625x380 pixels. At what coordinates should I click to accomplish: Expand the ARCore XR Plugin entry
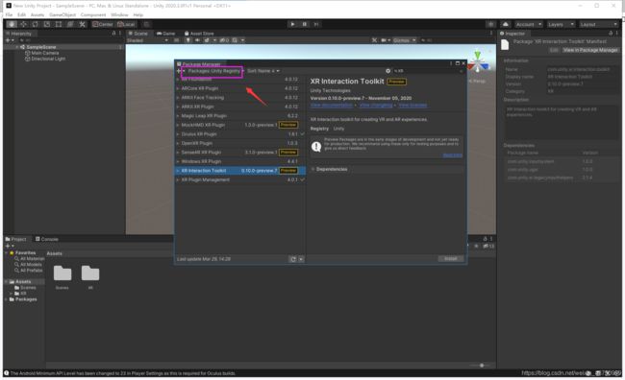pyautogui.click(x=178, y=88)
